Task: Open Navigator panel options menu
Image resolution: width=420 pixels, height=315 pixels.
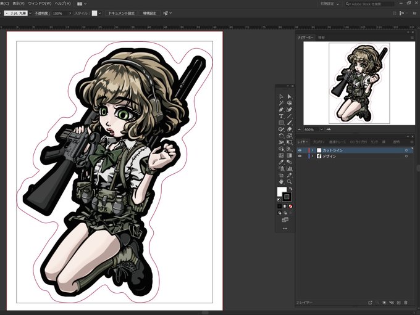Action: point(412,38)
